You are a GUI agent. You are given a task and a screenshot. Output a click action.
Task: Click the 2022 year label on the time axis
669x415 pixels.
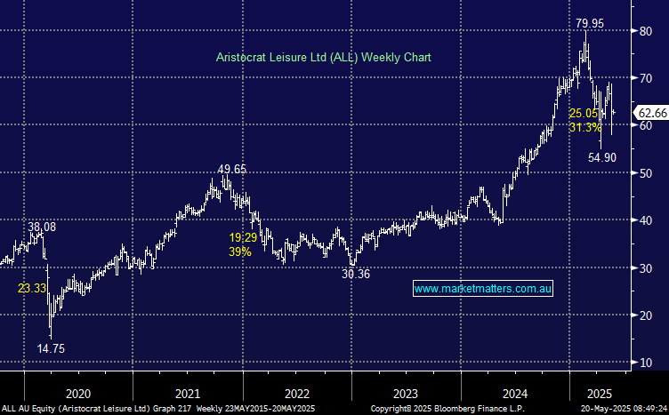297,394
